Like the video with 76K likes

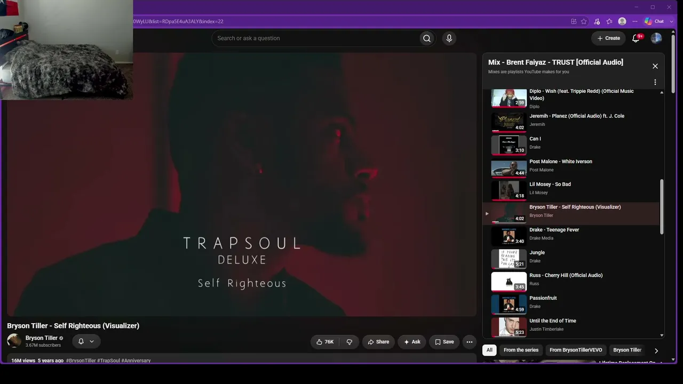point(325,342)
